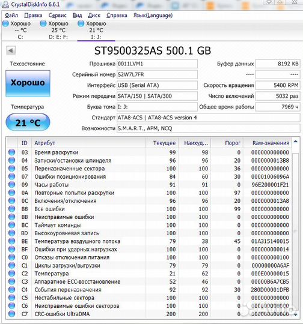
Task: Click the serial number field S2W7L7FR
Action: click(157, 74)
